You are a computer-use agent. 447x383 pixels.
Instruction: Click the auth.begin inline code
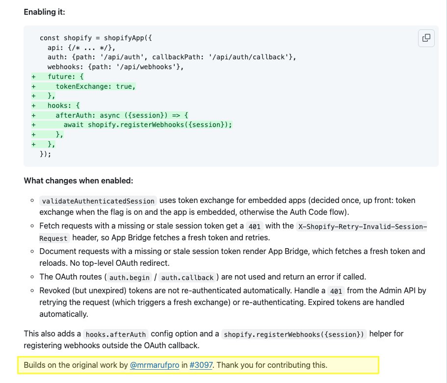point(130,278)
